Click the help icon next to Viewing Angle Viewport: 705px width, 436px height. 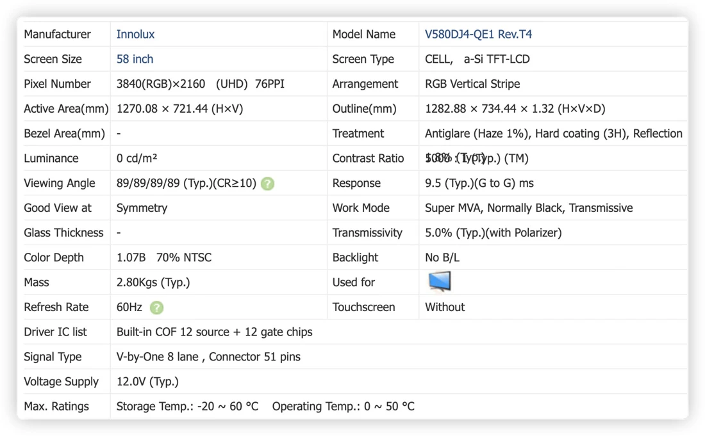[267, 184]
